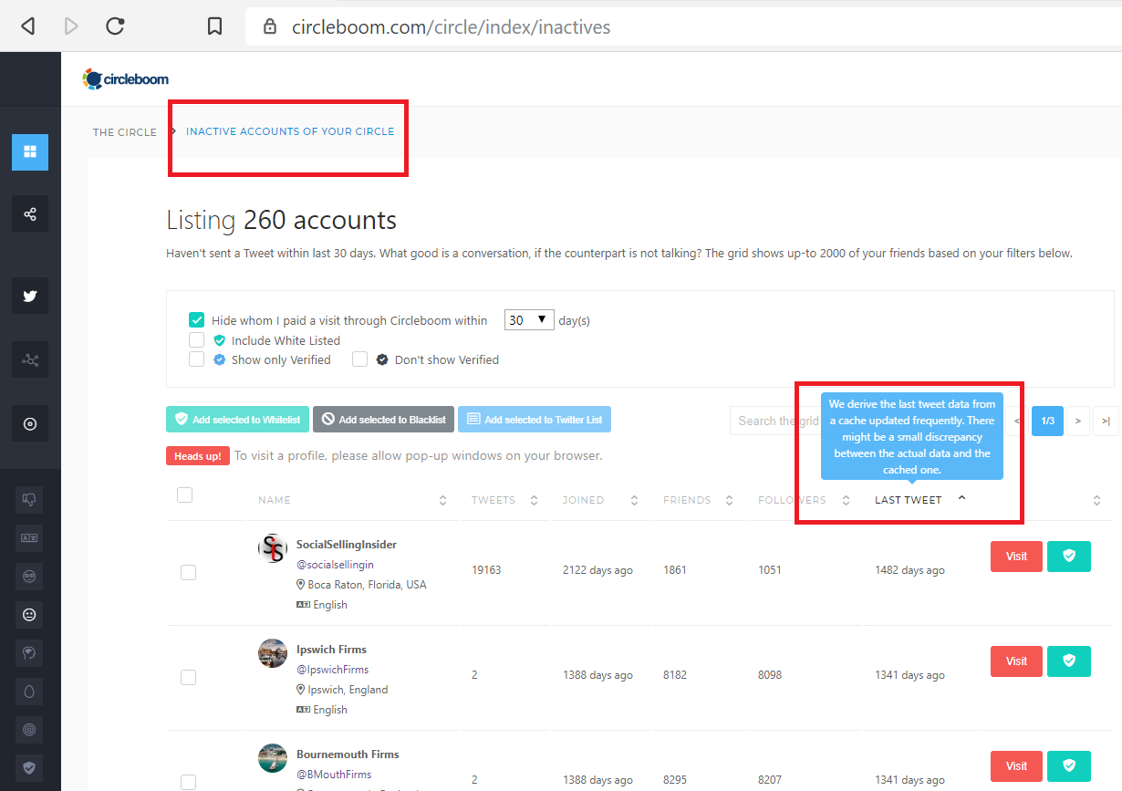Go back in the browser
1122x791 pixels.
pyautogui.click(x=27, y=26)
